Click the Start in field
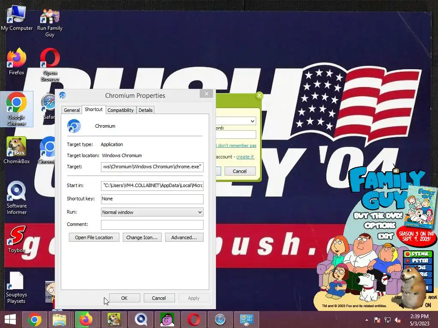This screenshot has width=438, height=328. (152, 185)
